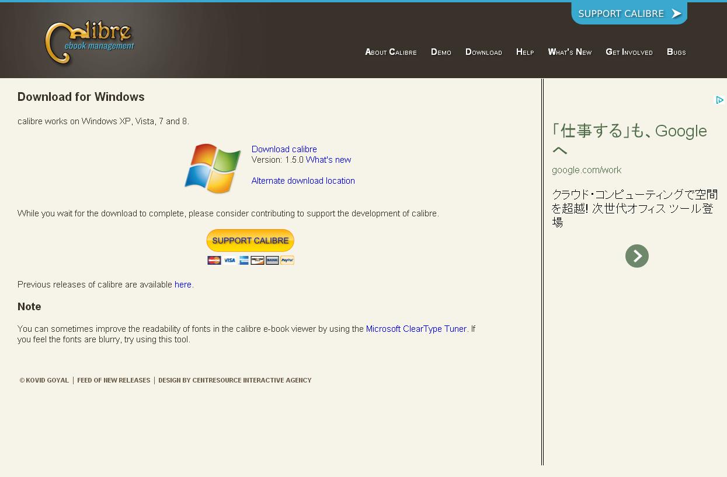This screenshot has width=727, height=477.
Task: Click the Windows logo icon
Action: (x=213, y=169)
